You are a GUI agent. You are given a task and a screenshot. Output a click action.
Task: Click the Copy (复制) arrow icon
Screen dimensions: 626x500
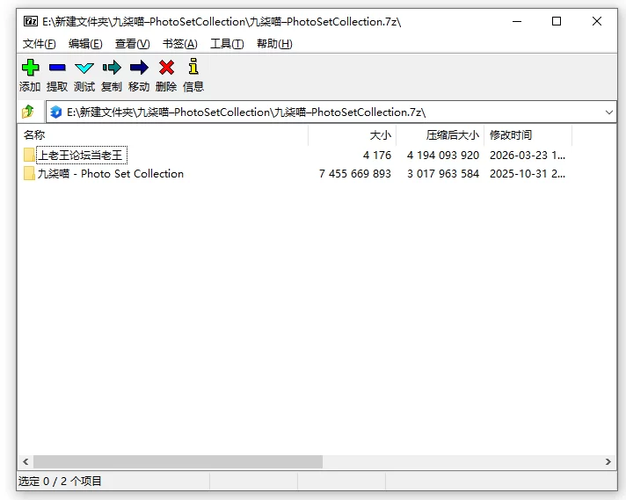pos(112,68)
